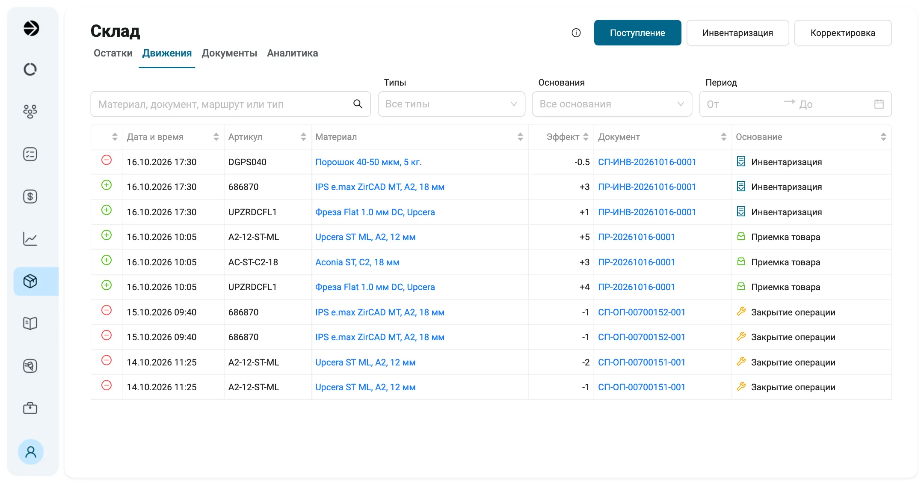Click the Инвентаризация button
Screen dimensions: 924x484
[x=737, y=33]
